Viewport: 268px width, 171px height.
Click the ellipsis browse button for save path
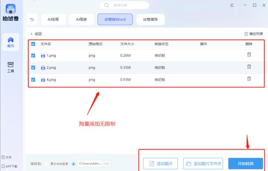coord(106,164)
